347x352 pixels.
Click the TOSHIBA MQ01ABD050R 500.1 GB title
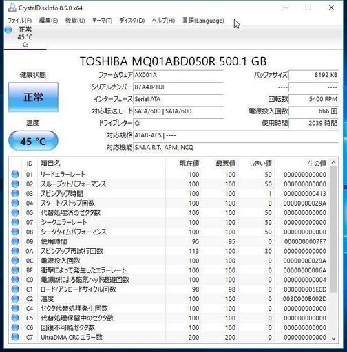point(173,61)
